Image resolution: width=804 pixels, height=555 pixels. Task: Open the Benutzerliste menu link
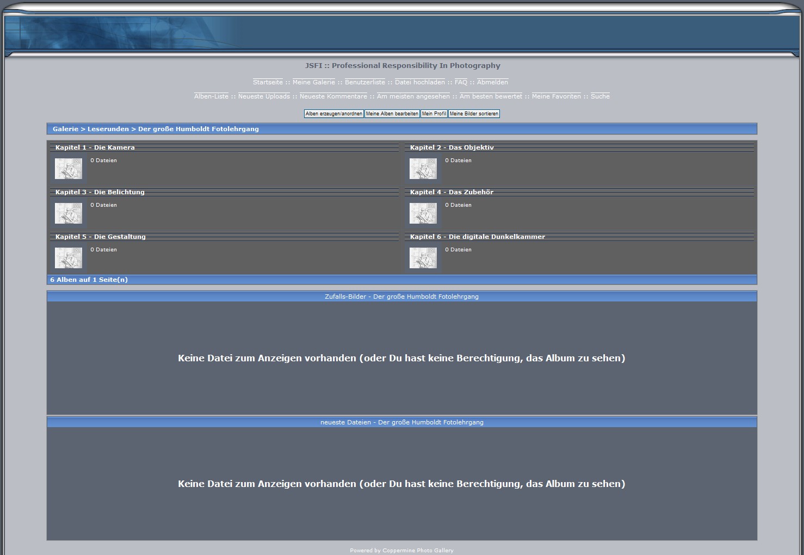coord(364,82)
